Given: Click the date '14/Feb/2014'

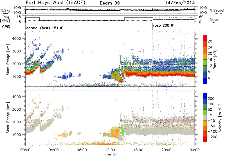Looking at the screenshot, I should [180, 3].
